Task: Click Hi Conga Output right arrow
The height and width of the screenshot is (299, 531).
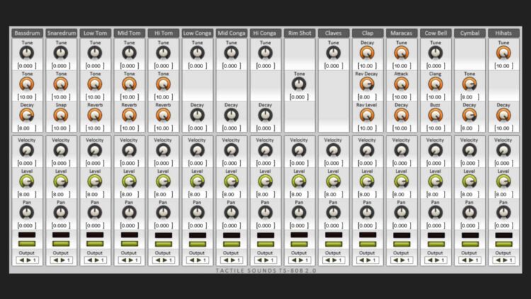Action: point(267,260)
